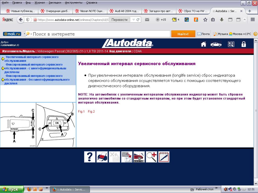
Task: Switch to the Сброс ТО на VW tab
Action: click(193, 11)
